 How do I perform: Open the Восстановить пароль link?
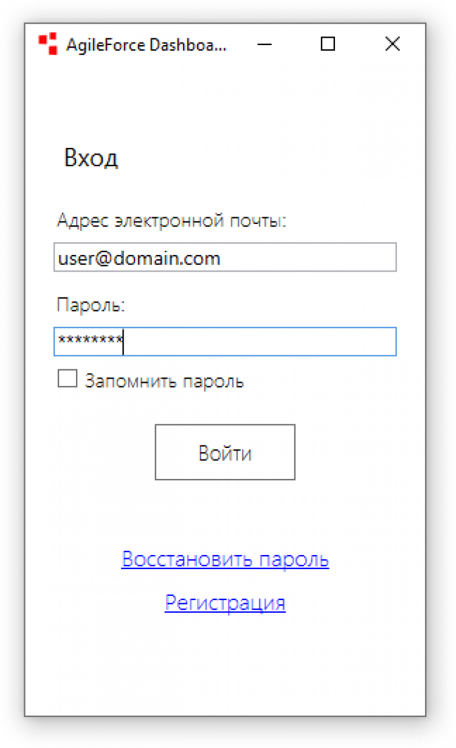(x=225, y=559)
